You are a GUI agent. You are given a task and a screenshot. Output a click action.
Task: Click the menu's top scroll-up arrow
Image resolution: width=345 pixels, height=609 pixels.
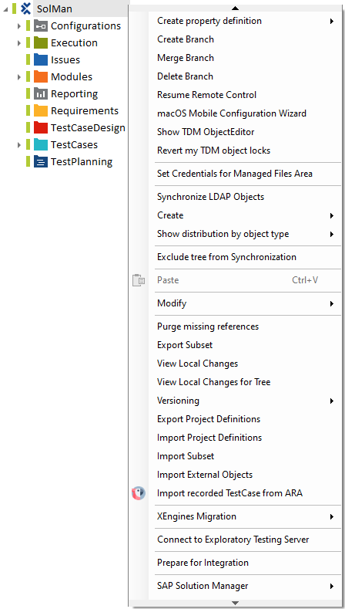[x=235, y=8]
